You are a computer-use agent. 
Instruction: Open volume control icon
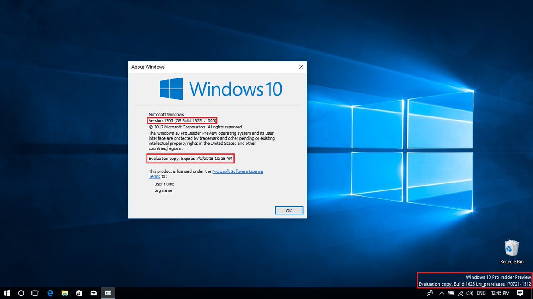point(469,293)
